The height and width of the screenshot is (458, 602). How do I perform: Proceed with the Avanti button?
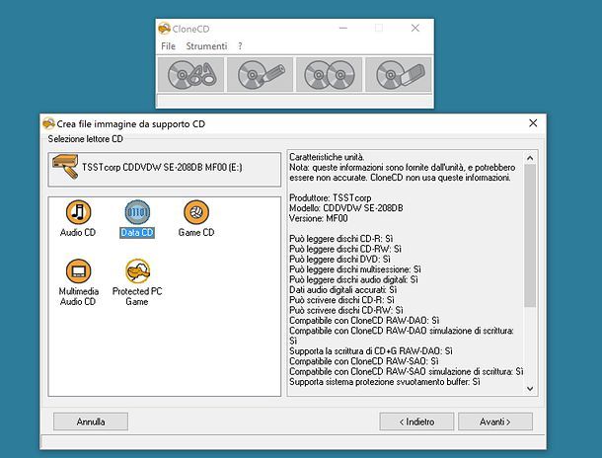click(x=495, y=421)
